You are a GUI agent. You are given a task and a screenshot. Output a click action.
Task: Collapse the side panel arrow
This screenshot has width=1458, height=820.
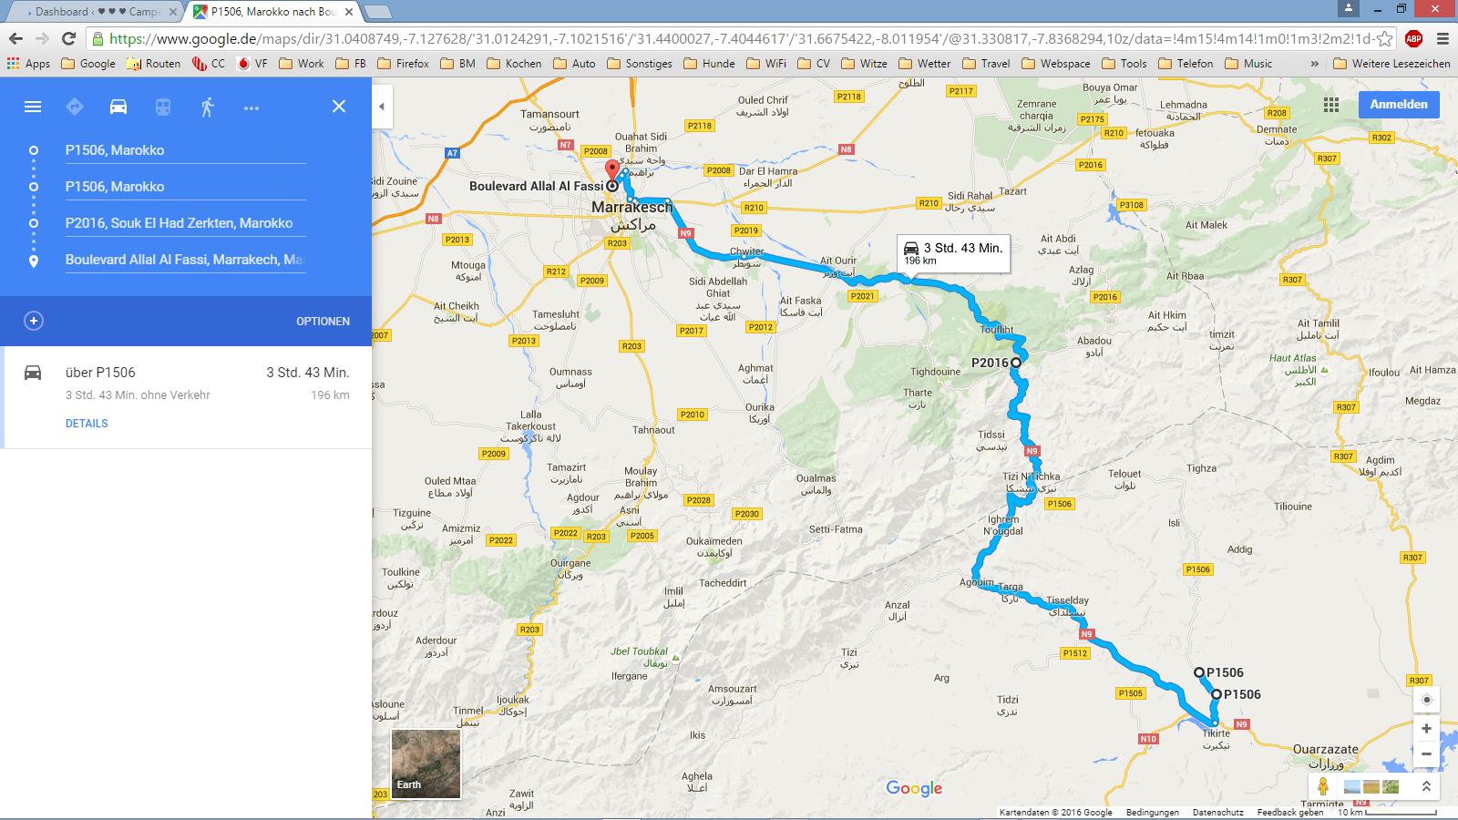tap(382, 107)
